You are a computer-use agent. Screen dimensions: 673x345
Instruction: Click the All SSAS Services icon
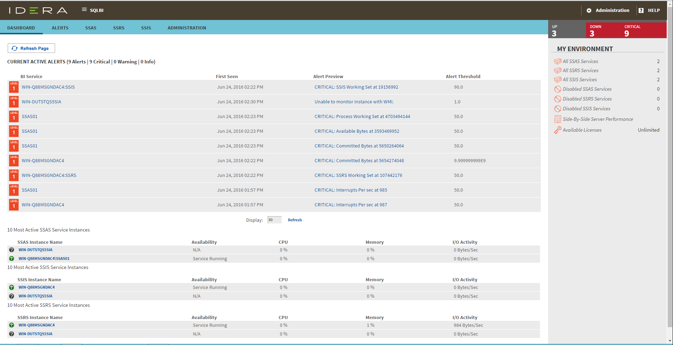coord(557,61)
